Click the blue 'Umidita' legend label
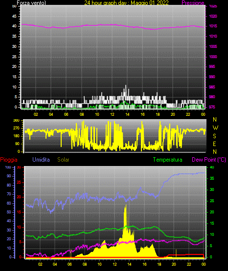Screen dimensions: 228x271 tap(41, 160)
